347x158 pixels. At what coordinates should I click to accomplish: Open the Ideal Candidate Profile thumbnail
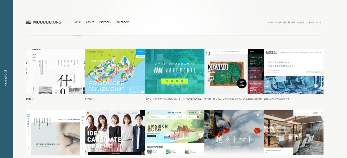(115, 132)
